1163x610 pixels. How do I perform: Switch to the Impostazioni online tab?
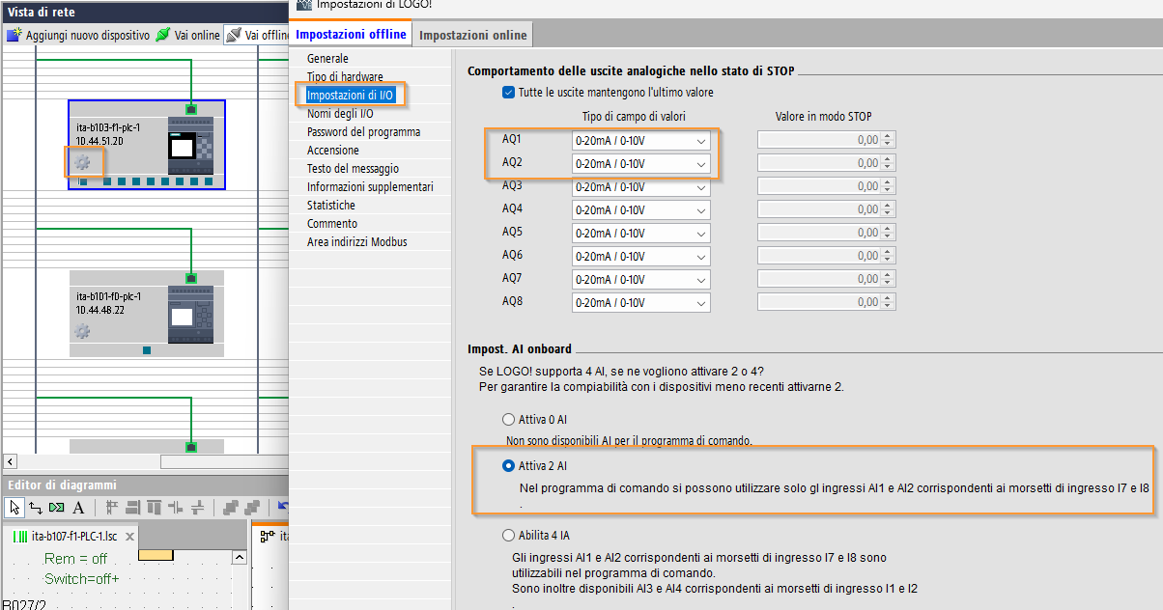(473, 35)
